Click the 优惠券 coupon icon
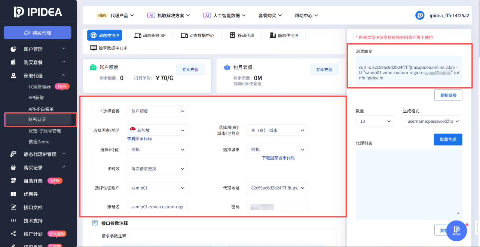This screenshot has width=480, height=247. click(x=13, y=194)
